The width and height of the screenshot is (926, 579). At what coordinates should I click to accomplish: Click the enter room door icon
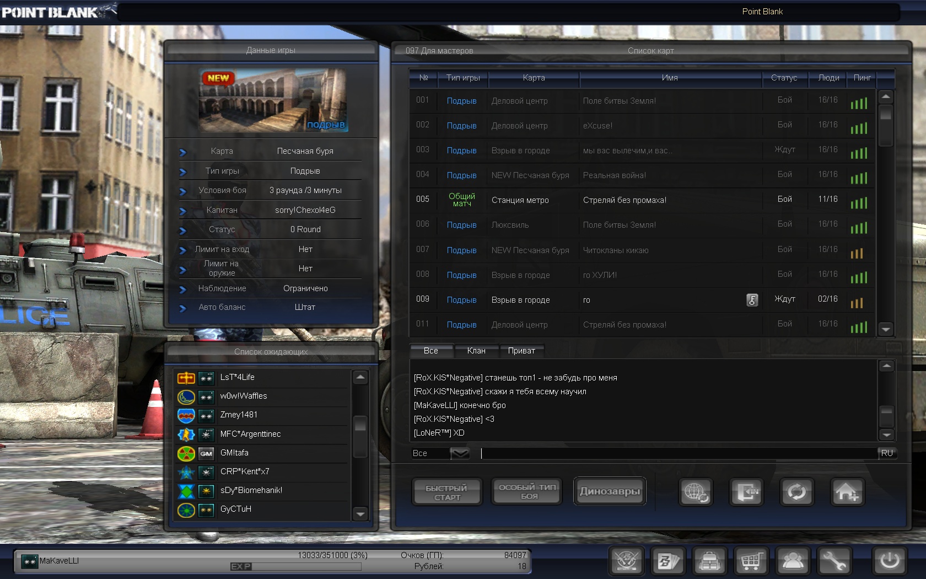point(747,492)
